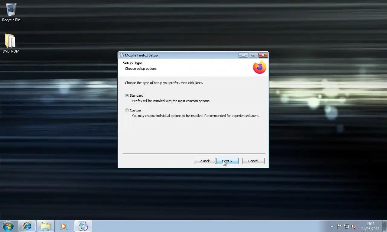Image resolution: width=387 pixels, height=232 pixels.
Task: Select the Custom setup radio button
Action: [127, 110]
